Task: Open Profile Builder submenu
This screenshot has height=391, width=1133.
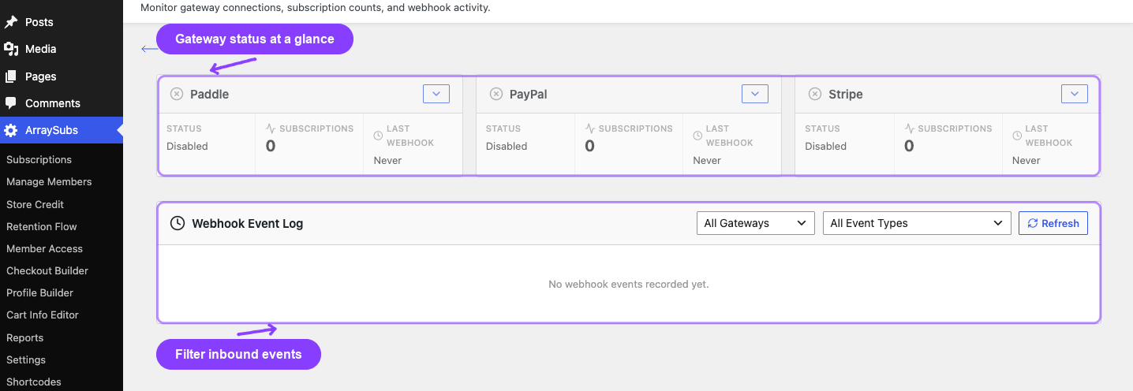Action: point(39,292)
